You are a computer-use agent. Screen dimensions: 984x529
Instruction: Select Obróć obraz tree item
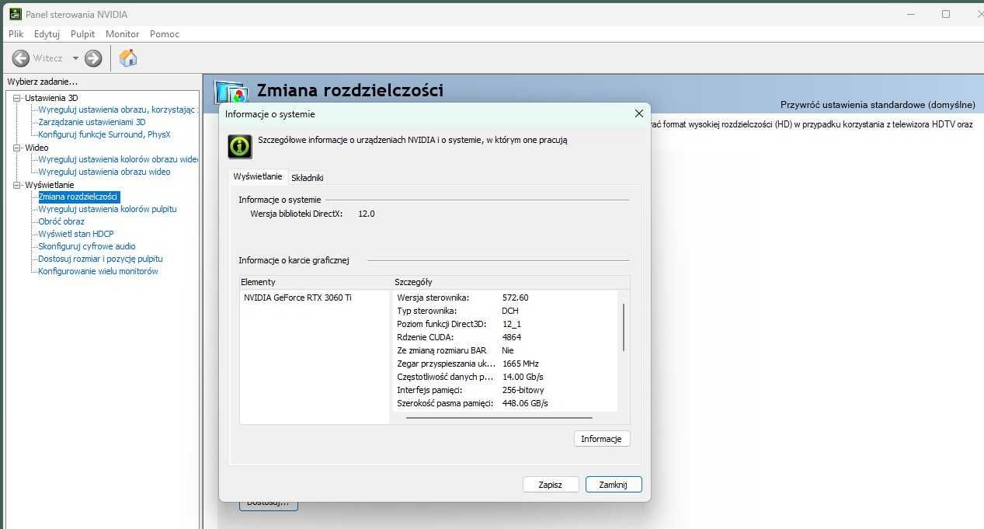point(61,221)
